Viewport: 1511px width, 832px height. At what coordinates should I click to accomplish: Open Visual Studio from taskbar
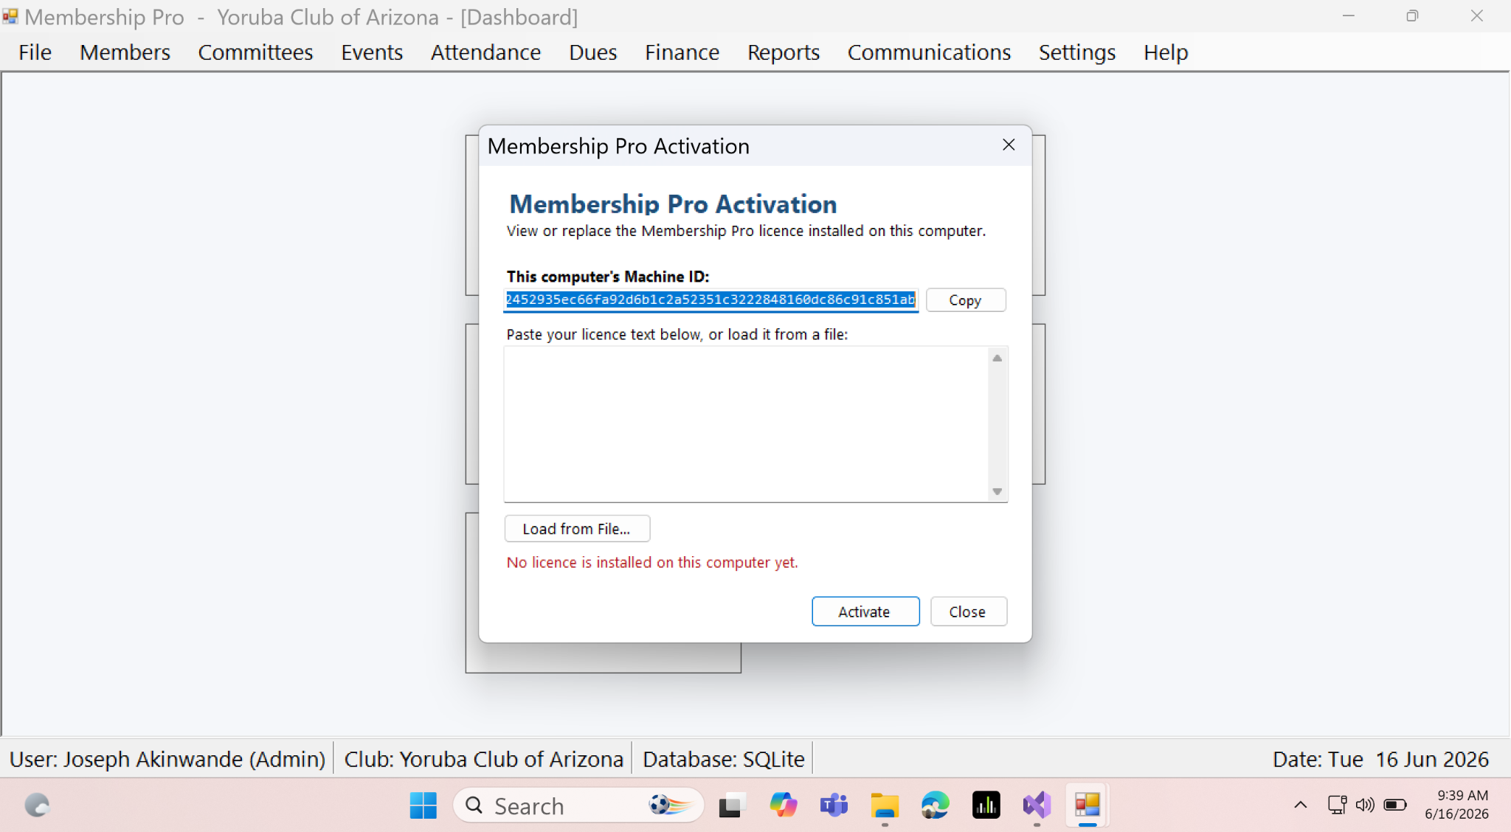pyautogui.click(x=1037, y=805)
